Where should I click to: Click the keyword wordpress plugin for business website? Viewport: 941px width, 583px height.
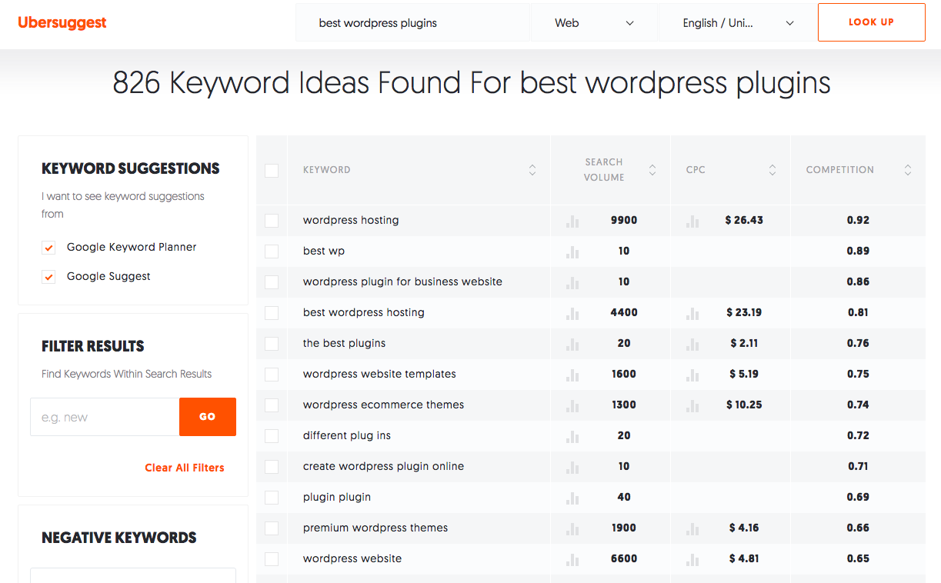(x=402, y=282)
